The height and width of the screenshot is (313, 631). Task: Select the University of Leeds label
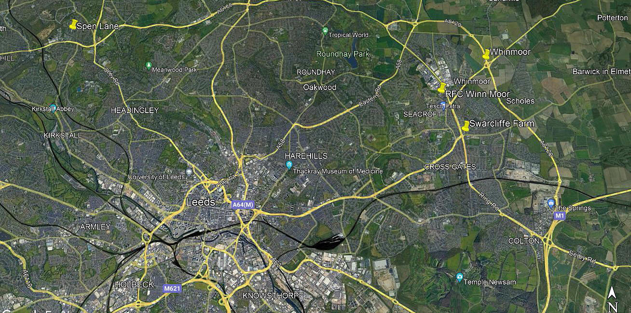coord(156,177)
